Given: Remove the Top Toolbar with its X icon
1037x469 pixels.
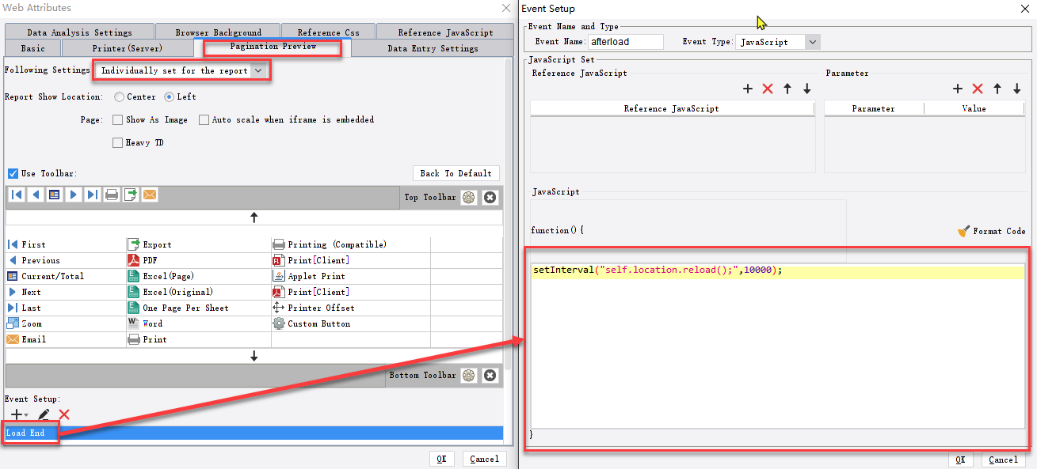Looking at the screenshot, I should pos(490,198).
